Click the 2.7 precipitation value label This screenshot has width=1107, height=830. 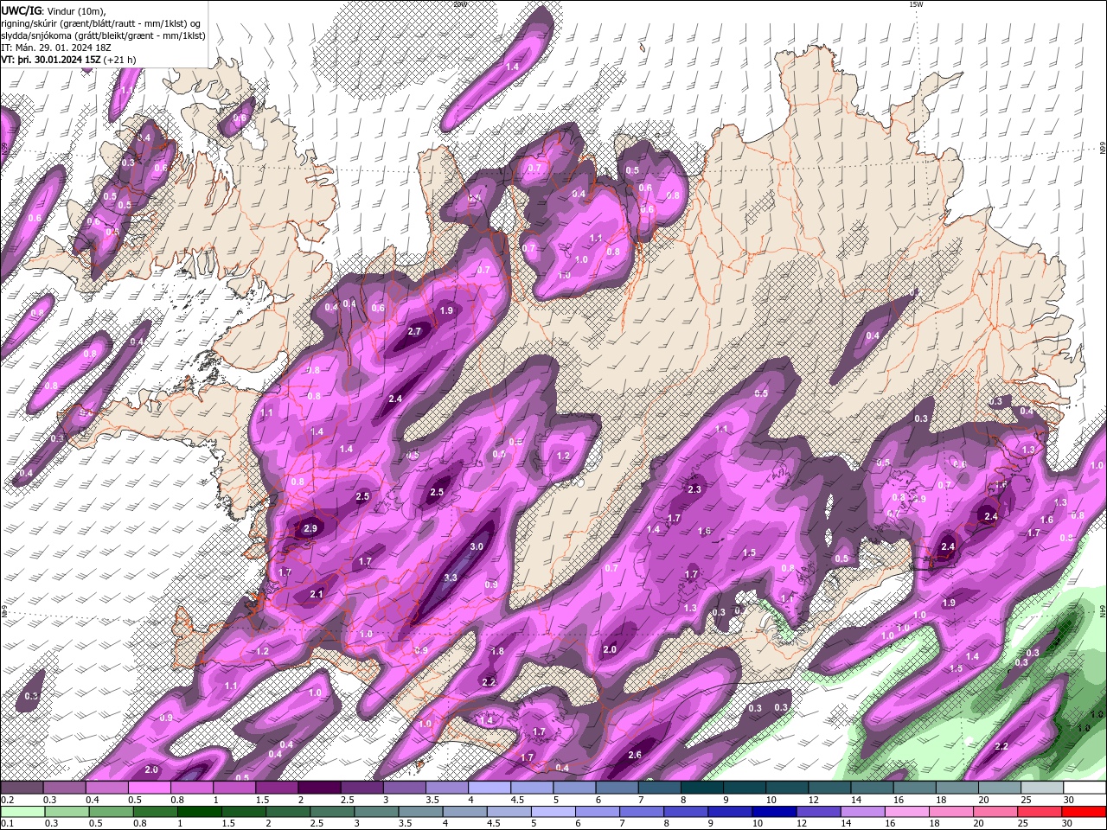(414, 331)
